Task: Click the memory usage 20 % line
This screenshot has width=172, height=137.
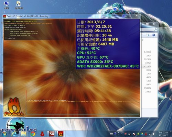Action: (94, 35)
